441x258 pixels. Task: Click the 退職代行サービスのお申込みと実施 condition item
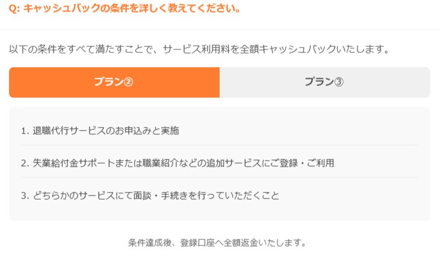[100, 131]
